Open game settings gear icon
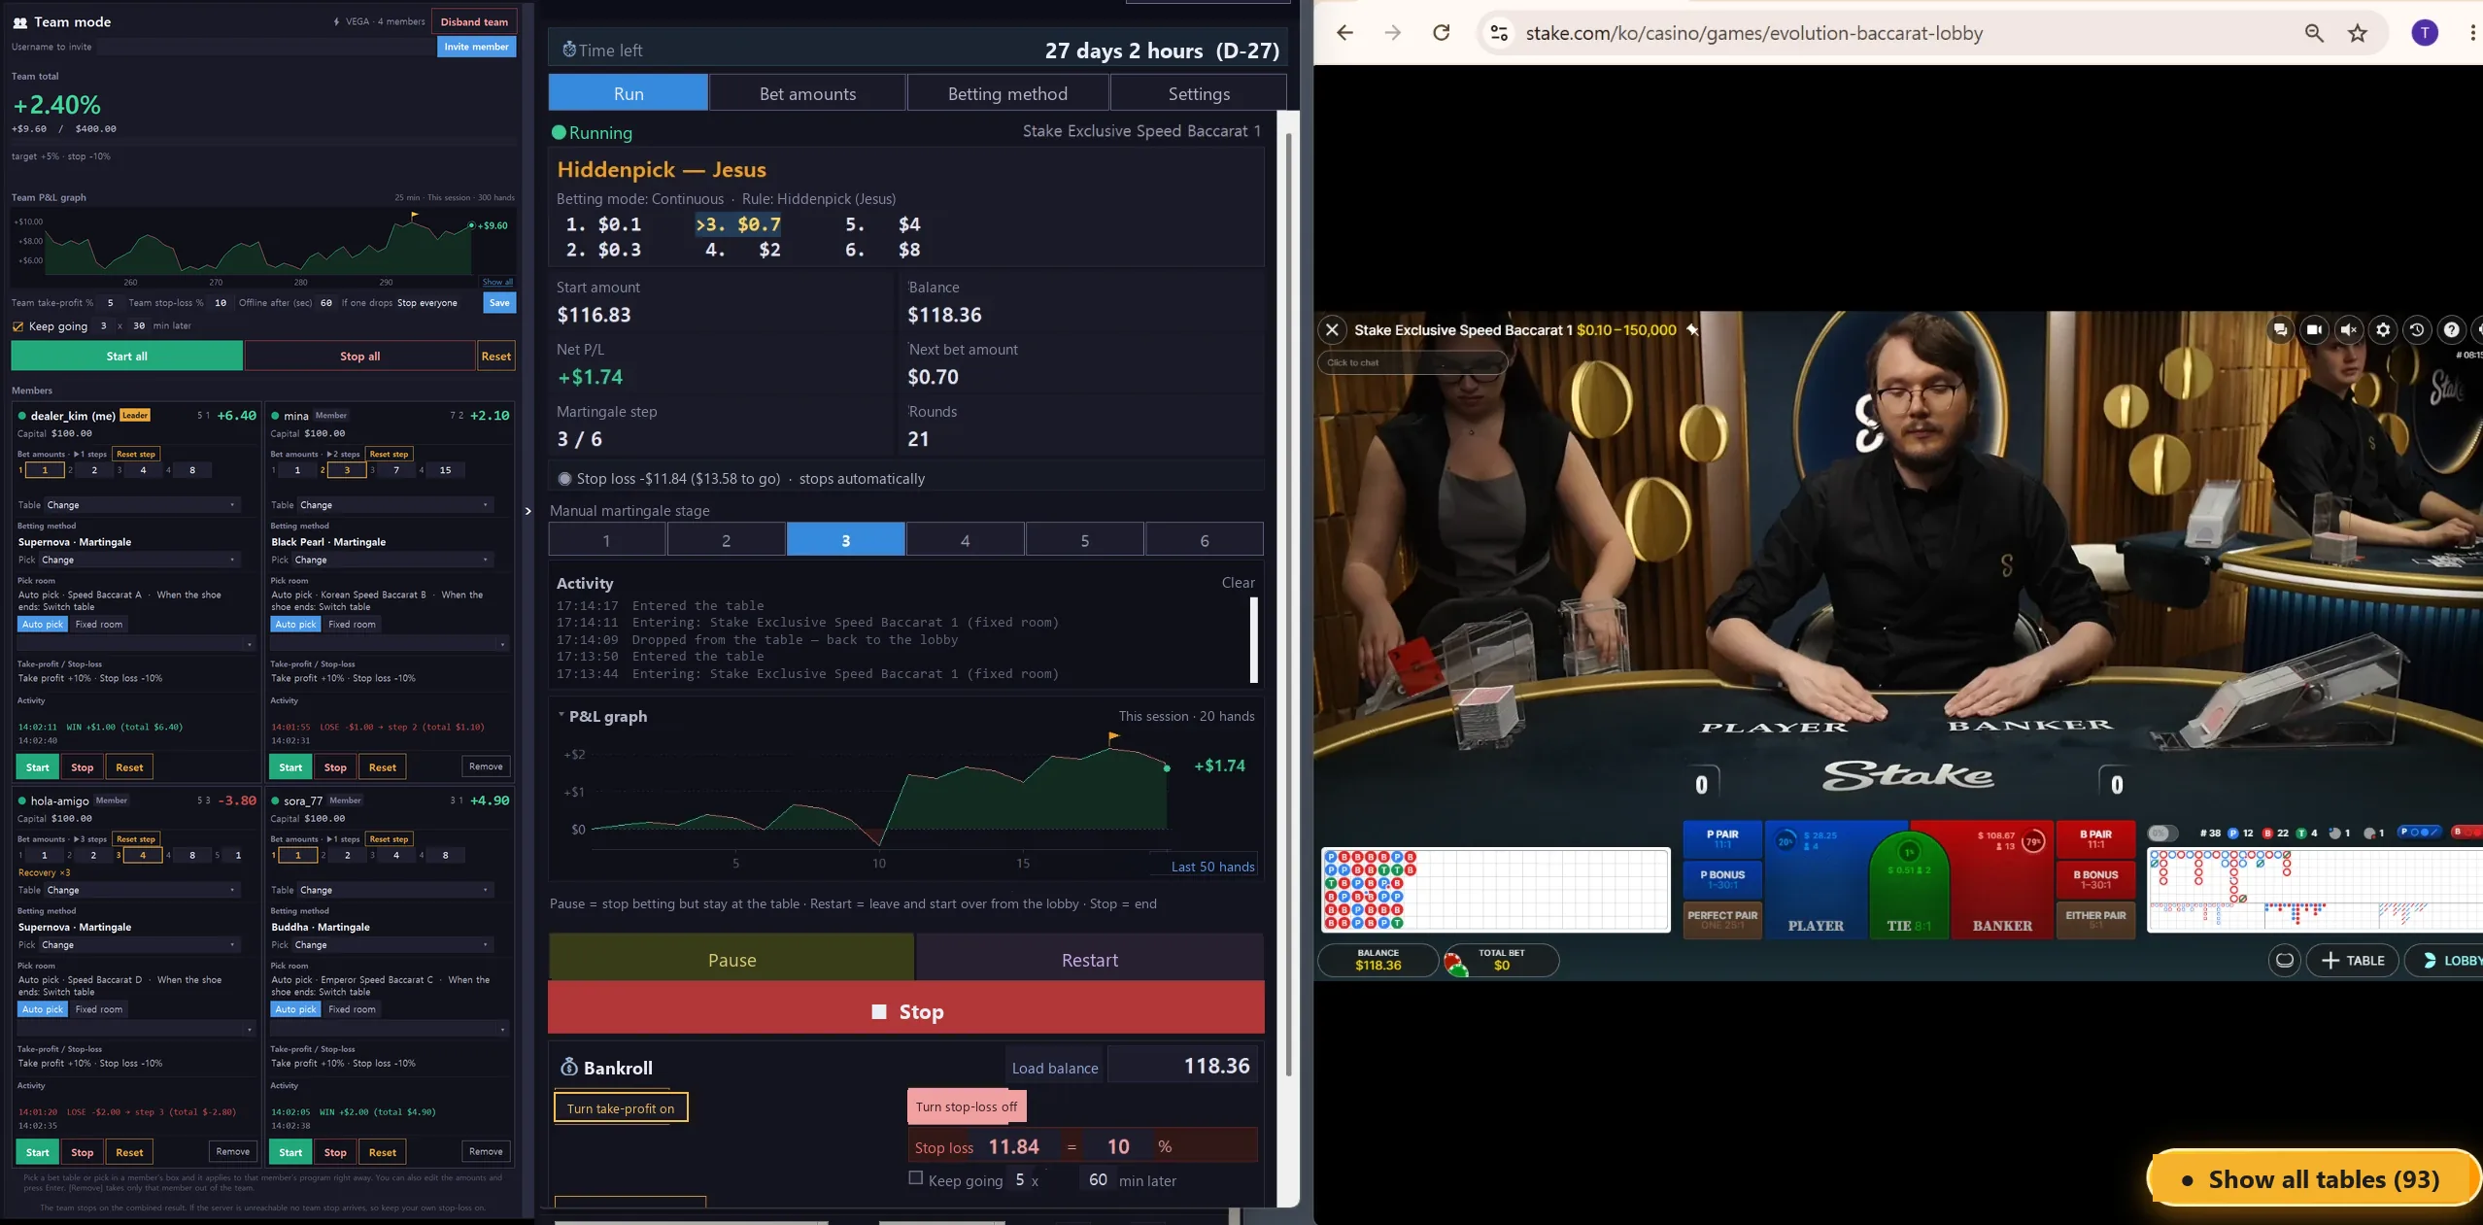 pos(2383,330)
